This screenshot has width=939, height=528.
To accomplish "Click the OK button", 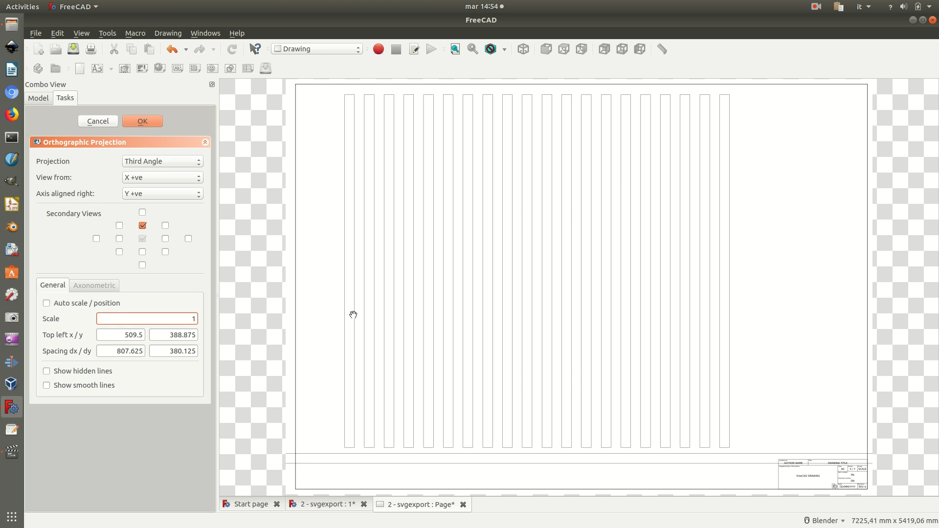I will (142, 121).
